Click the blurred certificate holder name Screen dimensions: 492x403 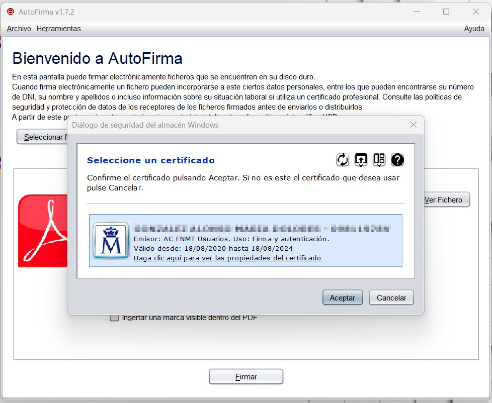(262, 229)
